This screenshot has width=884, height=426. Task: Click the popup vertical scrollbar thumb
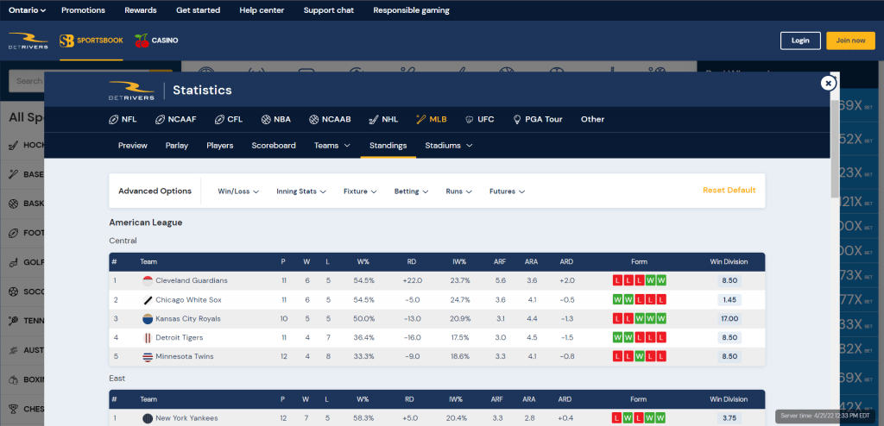click(x=835, y=149)
